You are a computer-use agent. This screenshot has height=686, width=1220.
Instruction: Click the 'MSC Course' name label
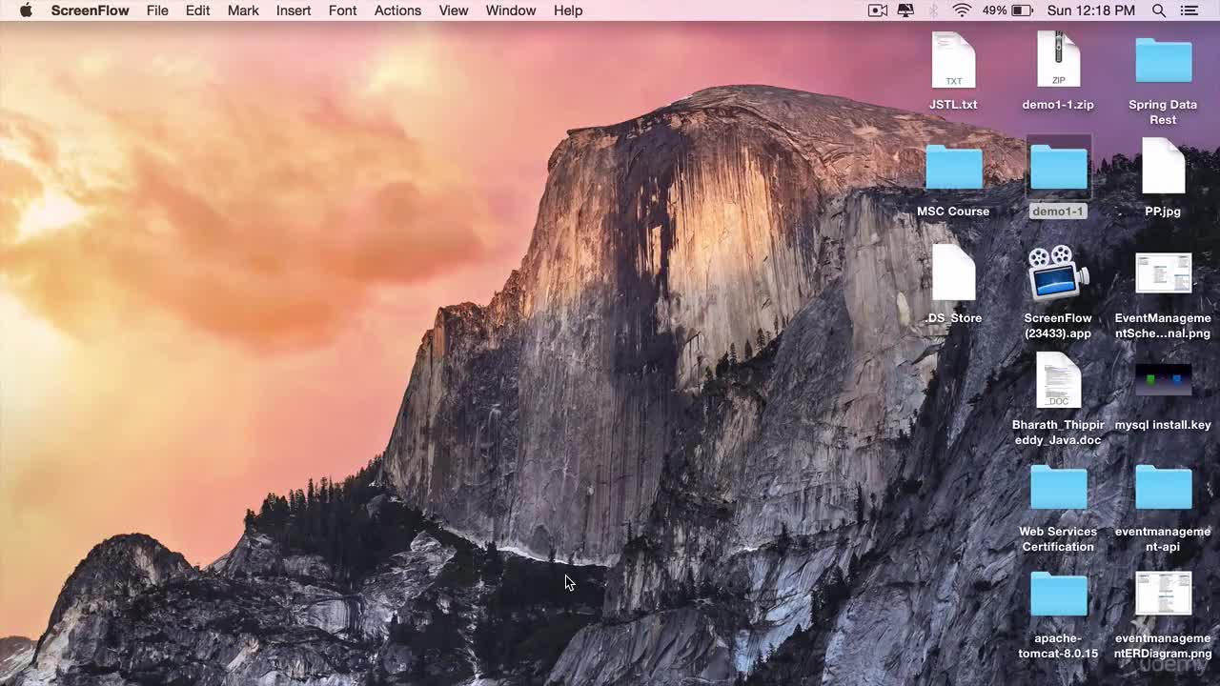[x=953, y=212]
